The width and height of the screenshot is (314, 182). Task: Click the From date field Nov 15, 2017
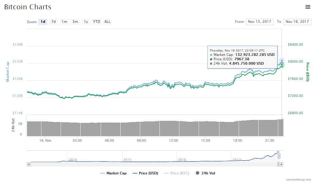pyautogui.click(x=260, y=22)
